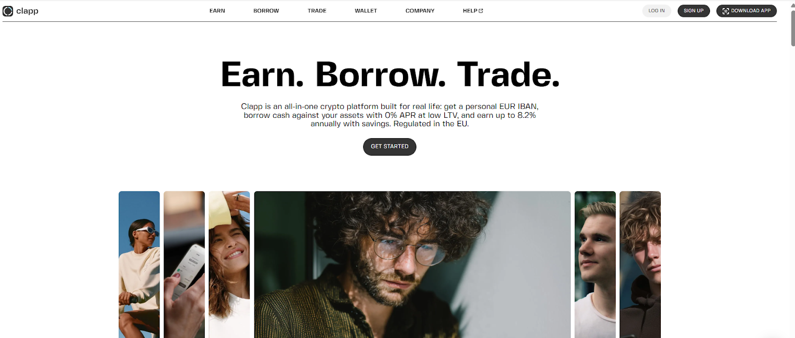Screen dimensions: 795x338
Task: Click the Download App button
Action: click(x=746, y=11)
